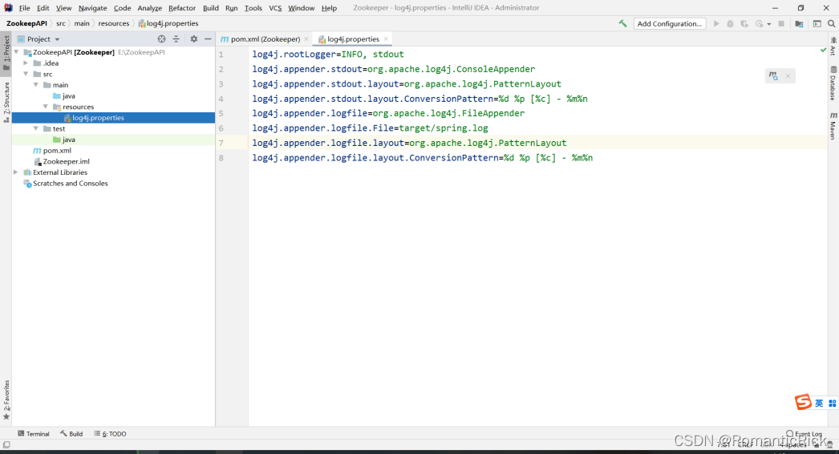Image resolution: width=839 pixels, height=454 pixels.
Task: Click the inspection status checkmark
Action: (824, 50)
